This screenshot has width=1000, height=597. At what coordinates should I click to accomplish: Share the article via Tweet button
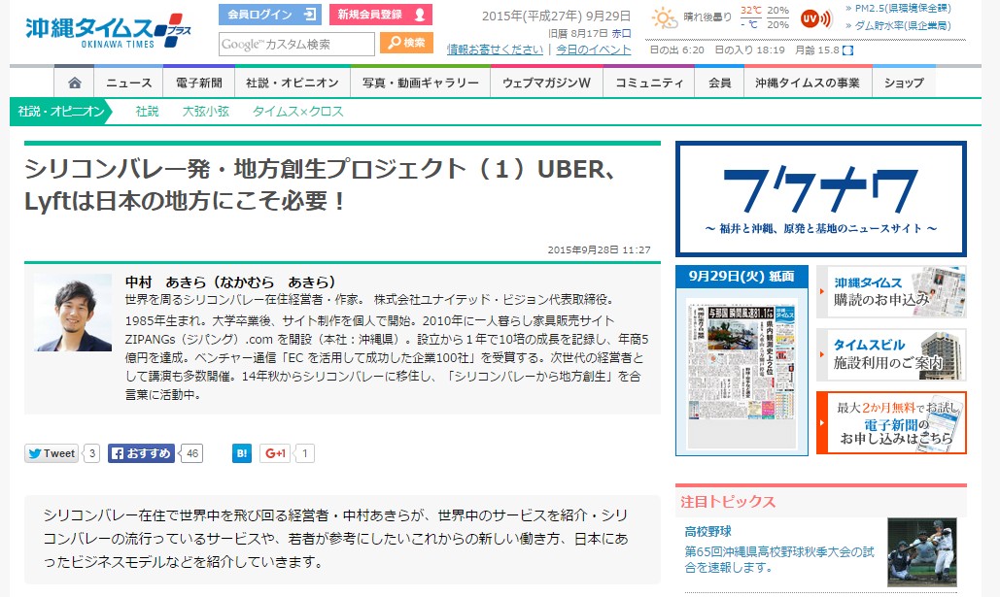(52, 453)
